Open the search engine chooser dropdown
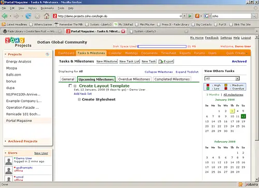This screenshot has height=188, width=259. [210, 16]
